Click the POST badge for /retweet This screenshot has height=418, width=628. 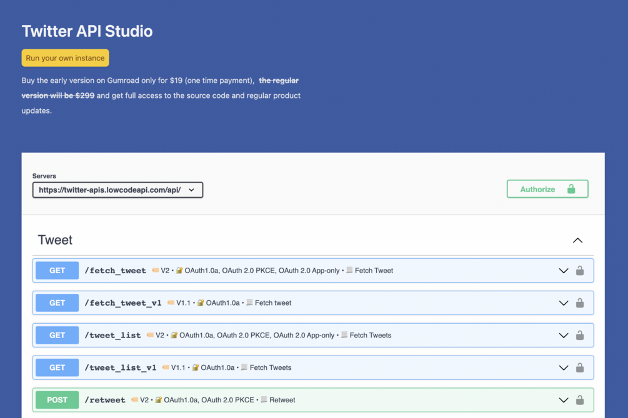tap(57, 400)
